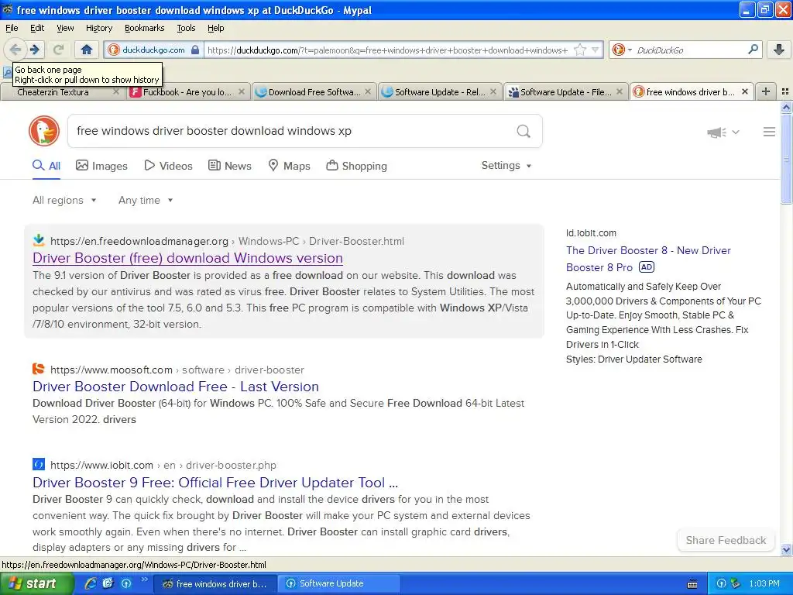Switch to Download Free Softwa... tab
Screen dimensions: 793x595
[x=314, y=92]
